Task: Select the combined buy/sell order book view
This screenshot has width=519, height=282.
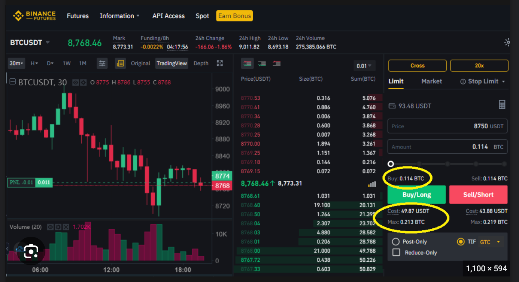Action: pyautogui.click(x=247, y=63)
